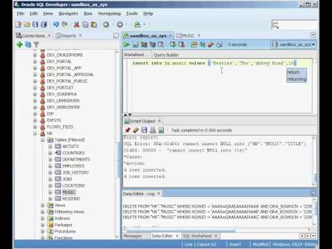
Task: Choose 'return' from the autocomplete popup
Action: coord(293,72)
